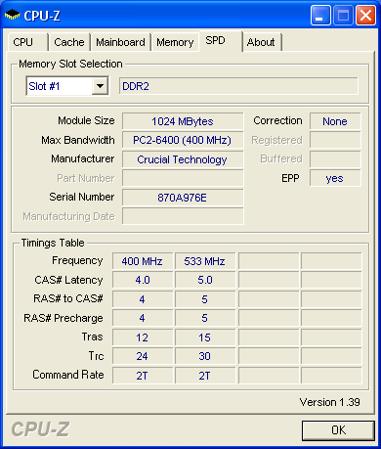Open the About tab
Image resolution: width=381 pixels, height=449 pixels.
pyautogui.click(x=262, y=42)
